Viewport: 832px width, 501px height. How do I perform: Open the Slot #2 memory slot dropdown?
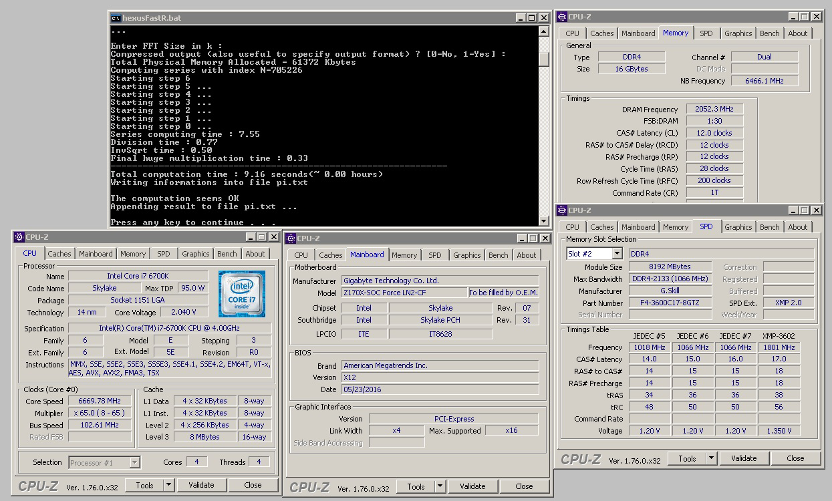click(616, 254)
